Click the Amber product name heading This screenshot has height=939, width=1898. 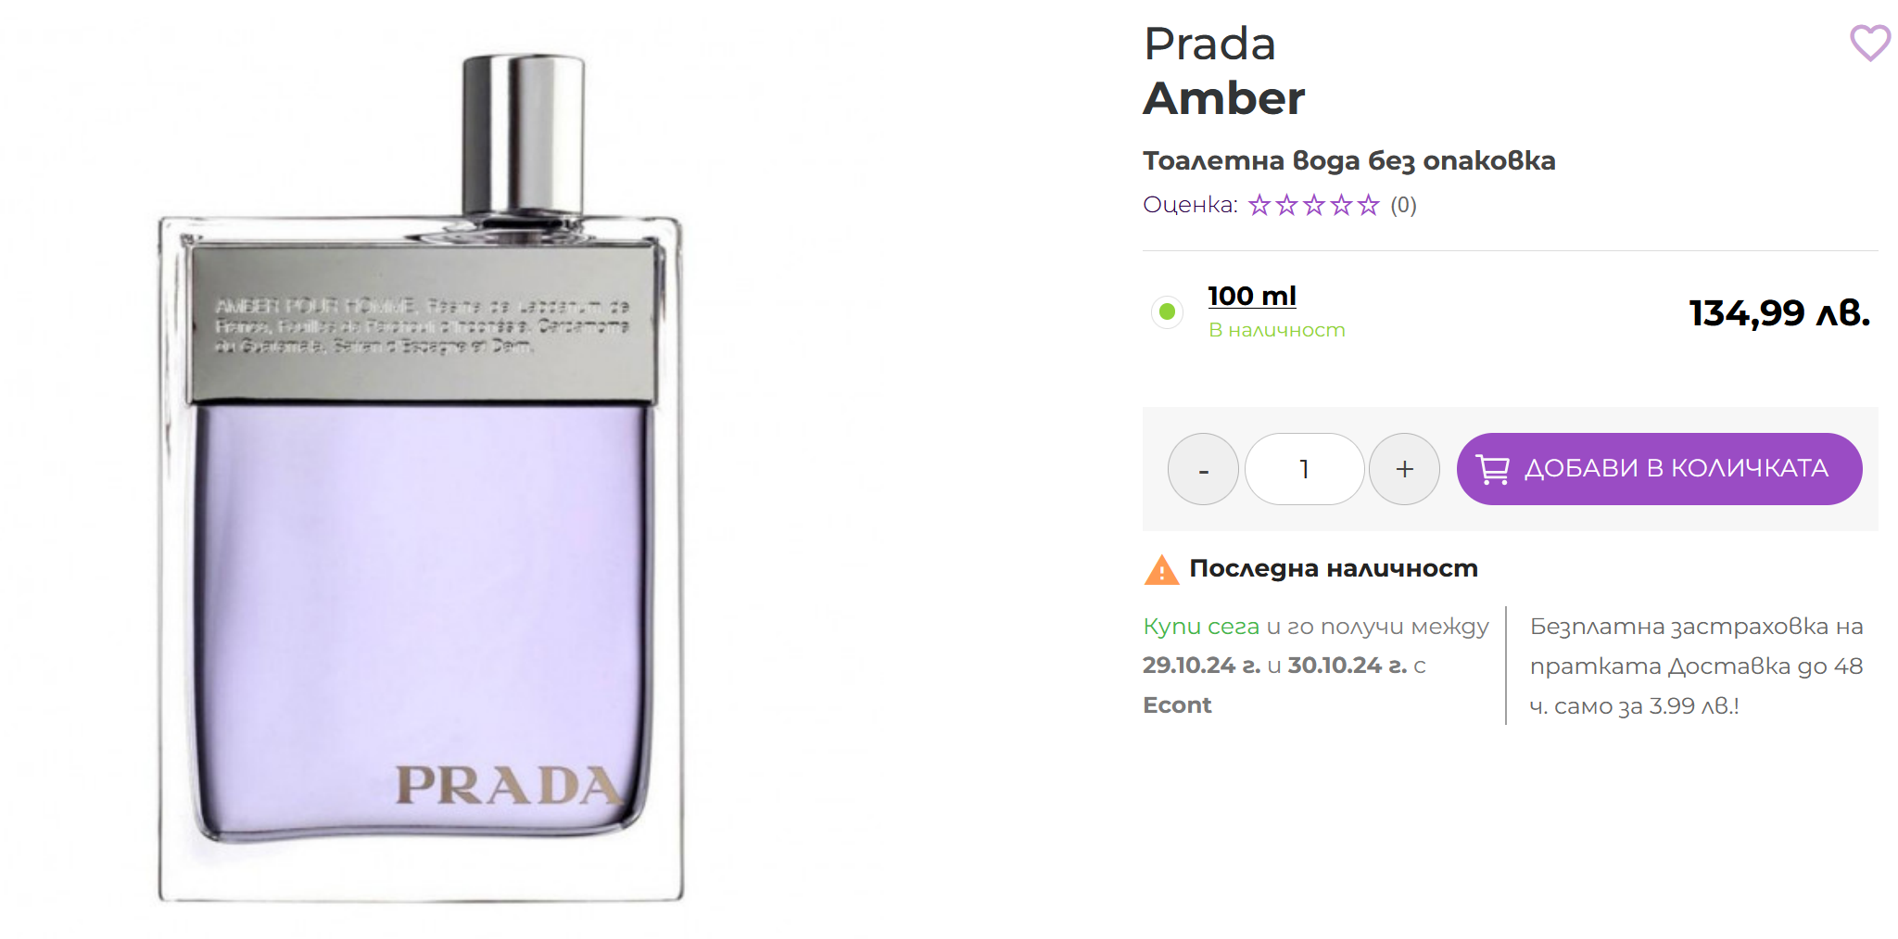click(x=1224, y=98)
